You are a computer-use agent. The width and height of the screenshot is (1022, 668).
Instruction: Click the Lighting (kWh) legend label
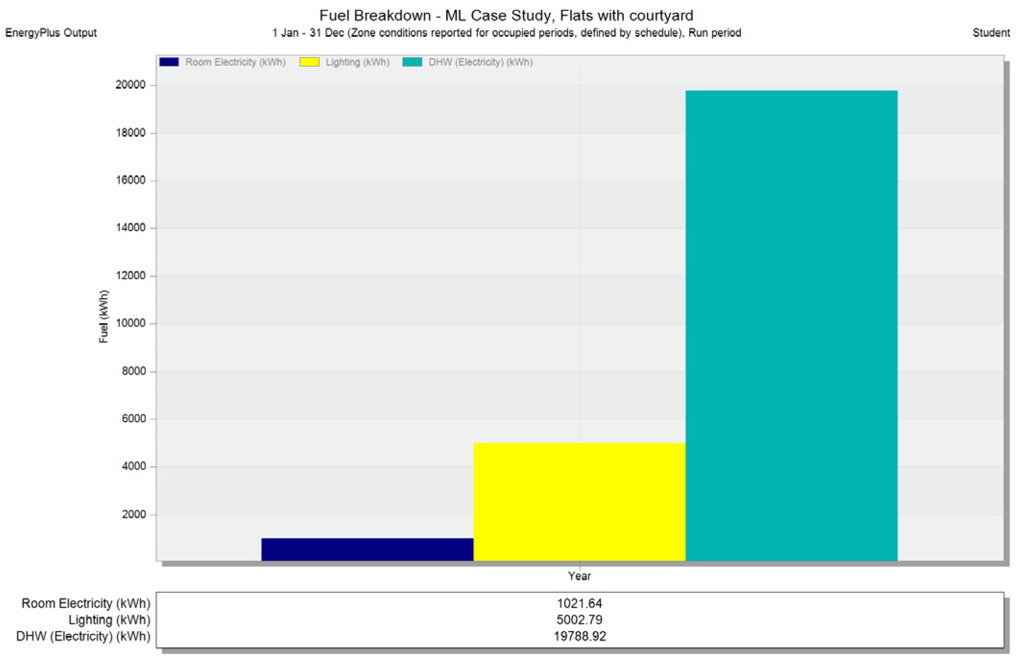coord(357,62)
